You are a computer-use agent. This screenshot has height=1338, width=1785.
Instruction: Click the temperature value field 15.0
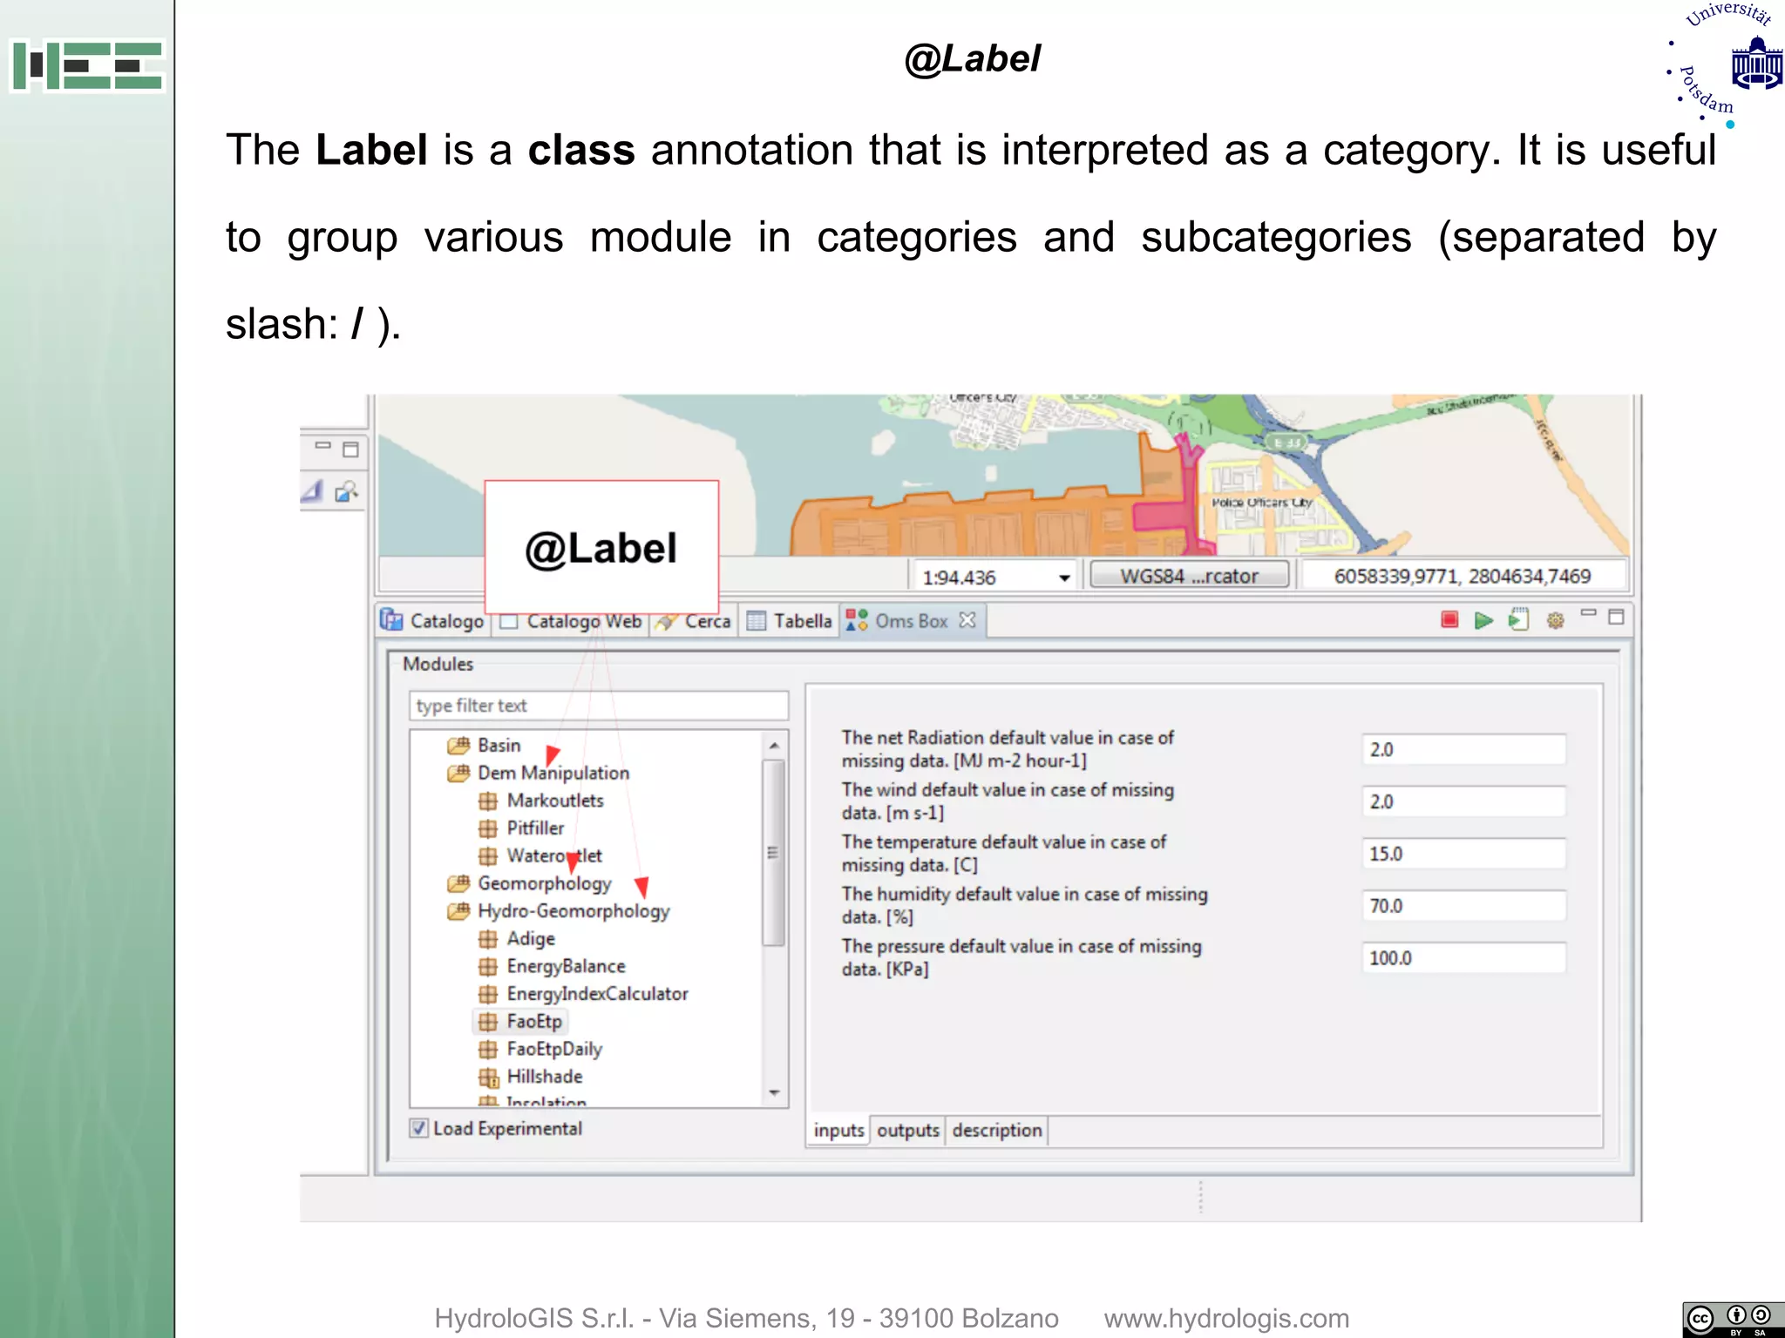coord(1463,855)
